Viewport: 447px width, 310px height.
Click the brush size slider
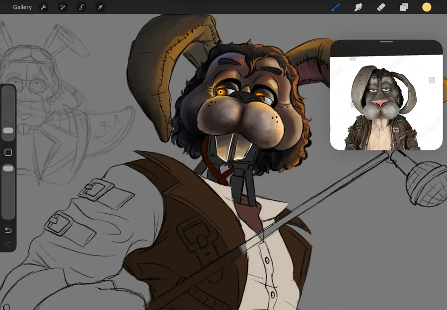point(8,113)
